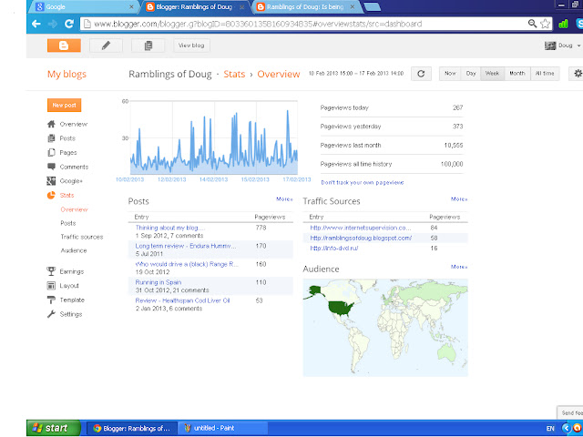Screen dimensions: 583x437
Task: Click the Stats pie chart icon
Action: pos(51,195)
